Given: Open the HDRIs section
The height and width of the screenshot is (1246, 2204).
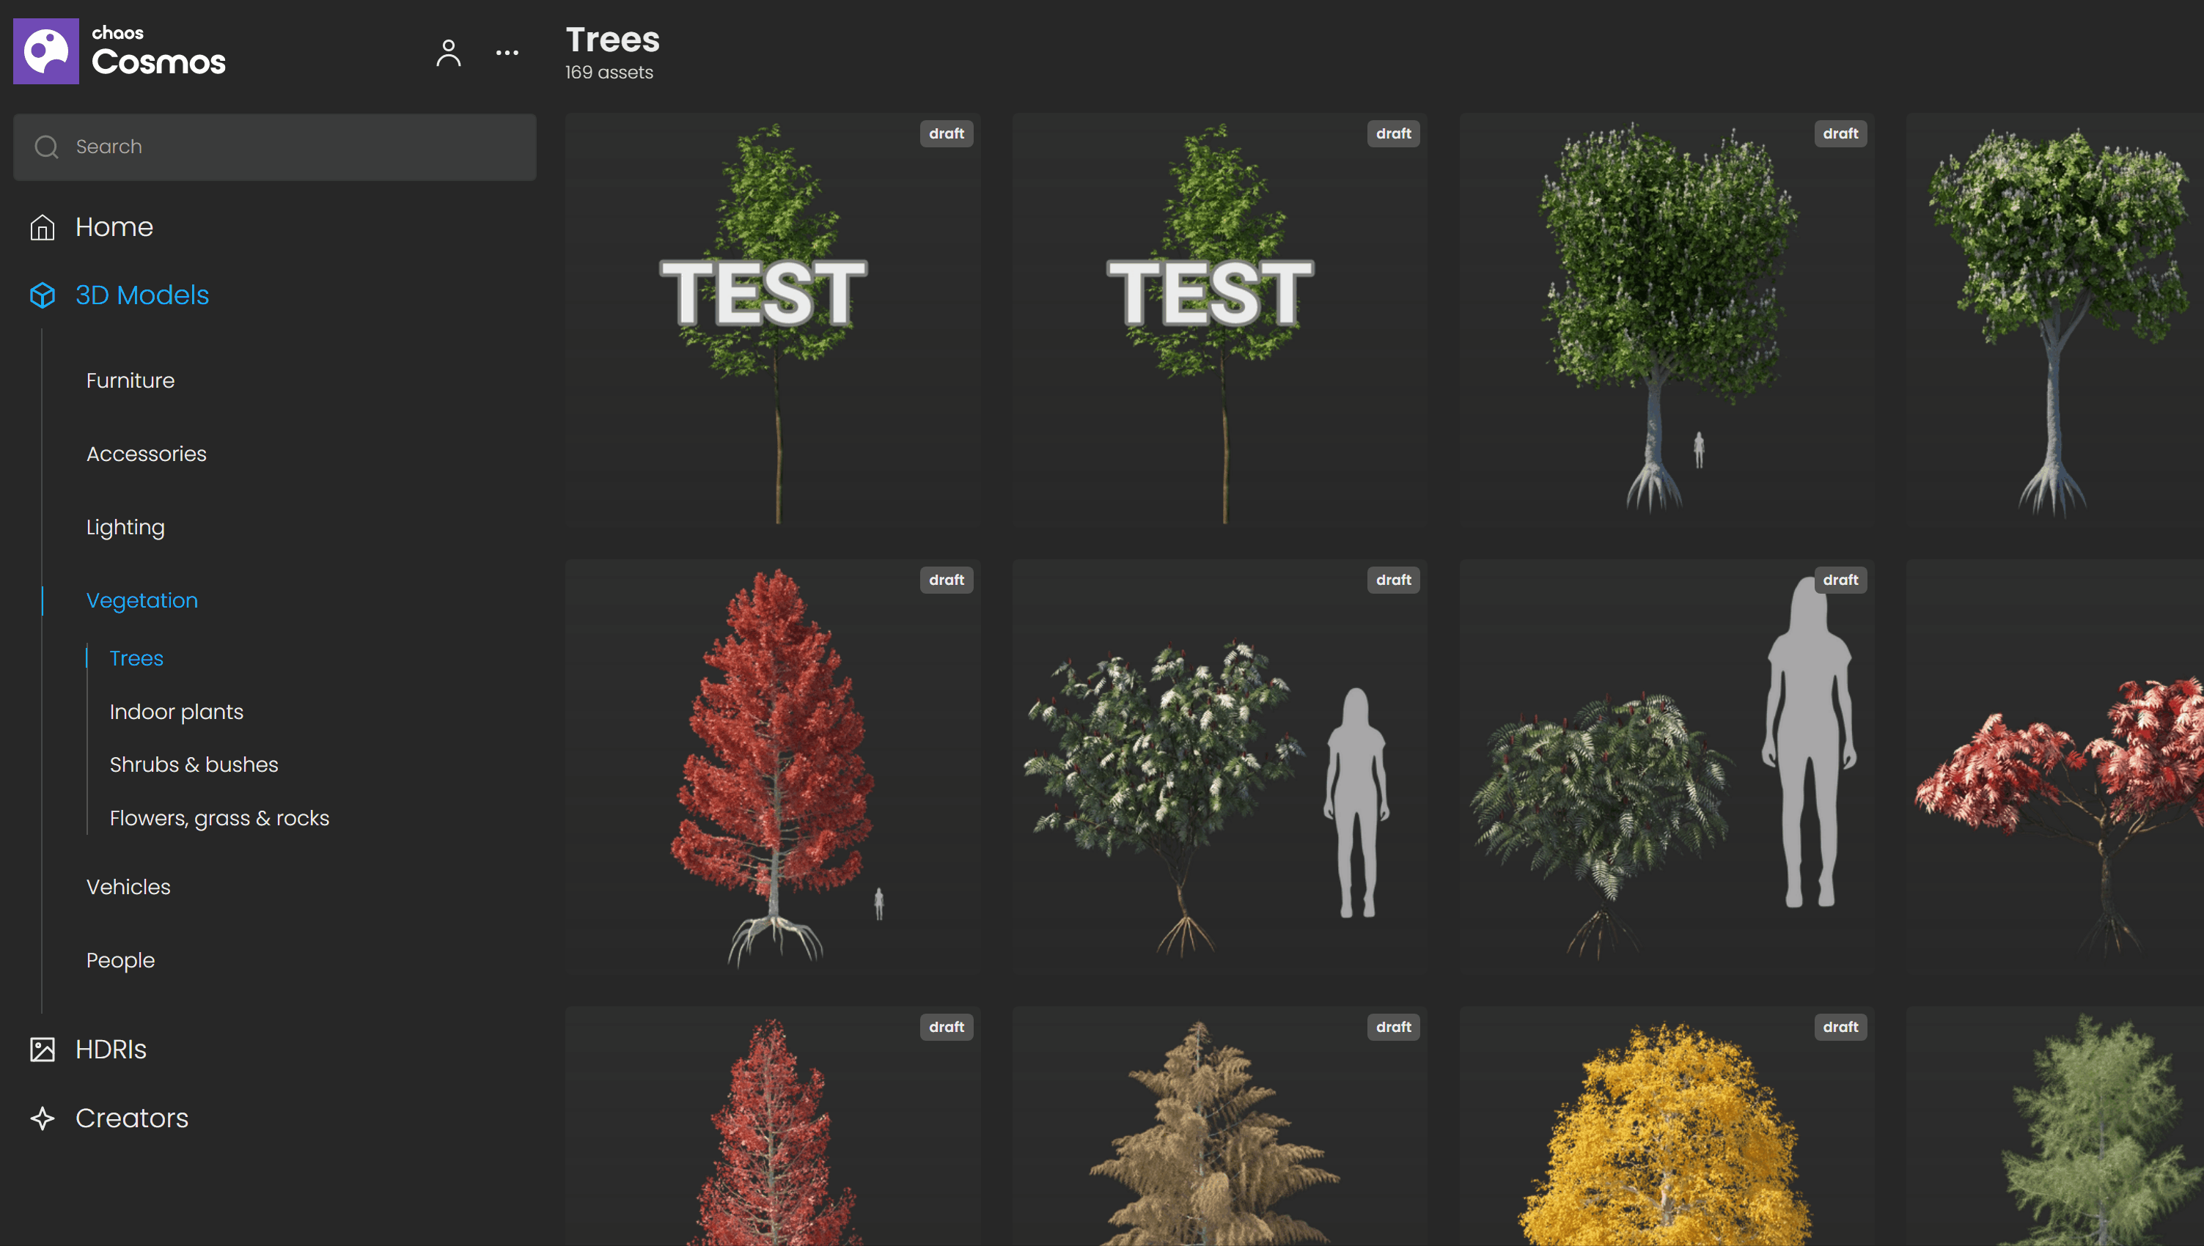Looking at the screenshot, I should 111,1049.
